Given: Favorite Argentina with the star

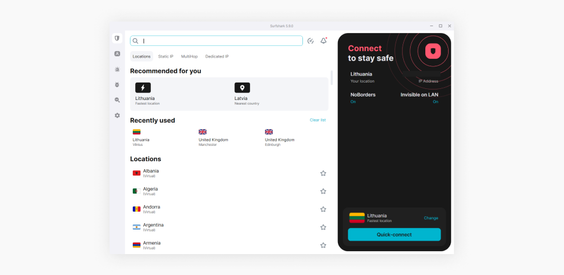Looking at the screenshot, I should click(x=323, y=227).
